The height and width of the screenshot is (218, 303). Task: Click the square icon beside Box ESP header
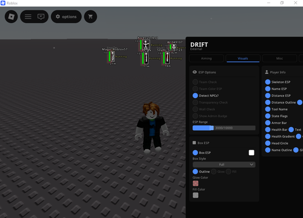(x=195, y=143)
